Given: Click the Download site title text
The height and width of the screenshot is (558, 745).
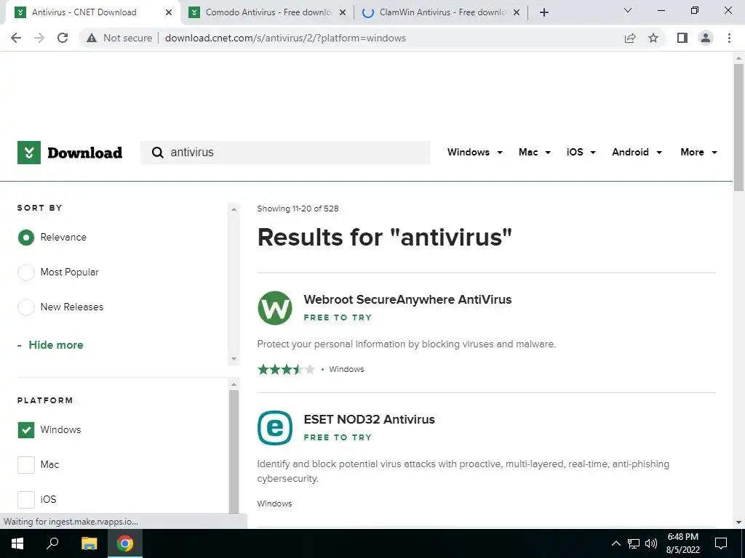Looking at the screenshot, I should [x=85, y=153].
